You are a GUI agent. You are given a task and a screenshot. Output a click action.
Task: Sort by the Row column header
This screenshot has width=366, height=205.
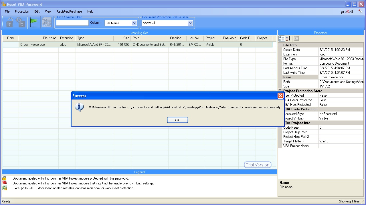(x=11, y=38)
